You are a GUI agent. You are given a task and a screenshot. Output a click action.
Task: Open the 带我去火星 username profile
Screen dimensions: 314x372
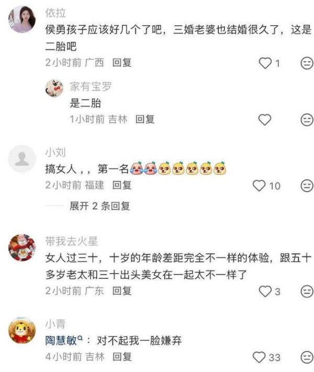pos(72,241)
